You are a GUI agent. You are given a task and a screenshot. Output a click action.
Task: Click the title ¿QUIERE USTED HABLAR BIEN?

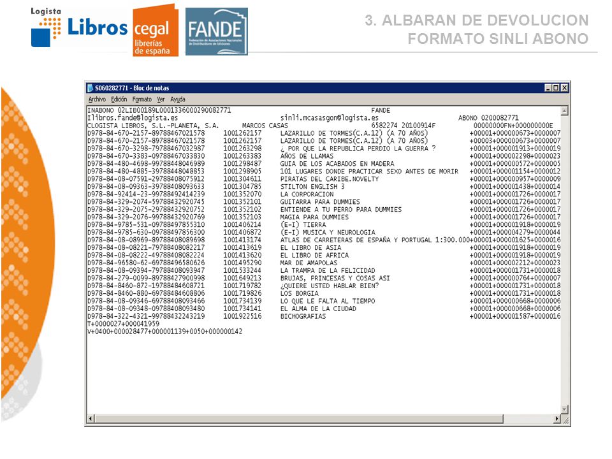(x=330, y=286)
